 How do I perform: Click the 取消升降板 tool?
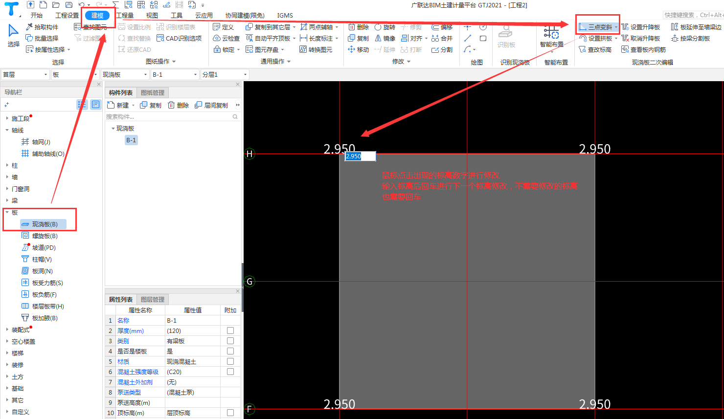[x=641, y=38]
